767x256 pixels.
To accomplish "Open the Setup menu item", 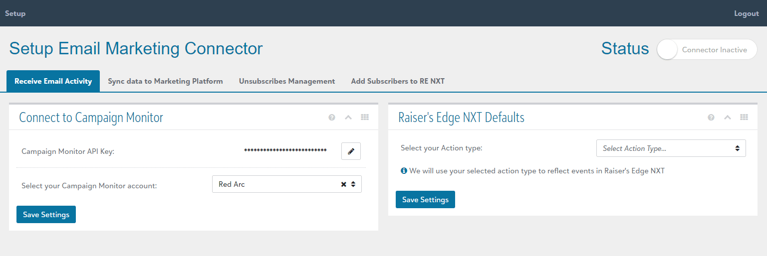I will tap(15, 13).
